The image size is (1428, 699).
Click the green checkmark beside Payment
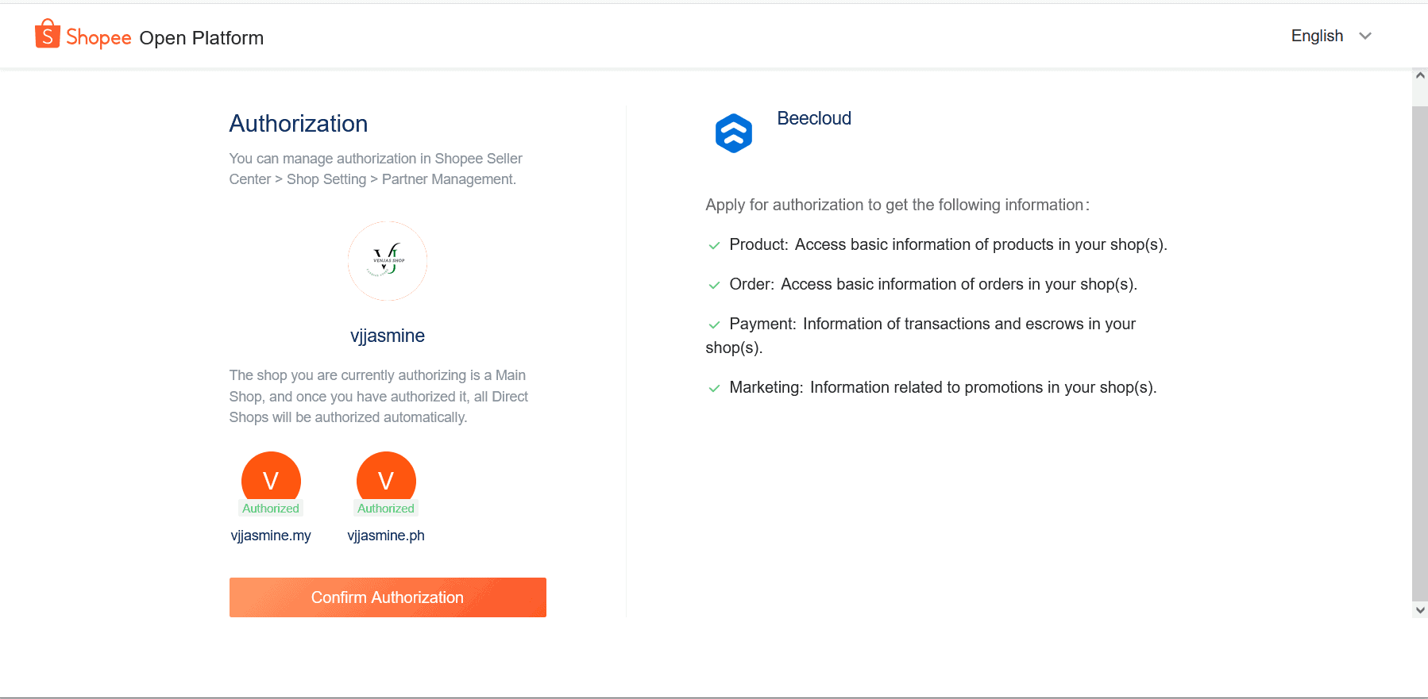(x=714, y=325)
